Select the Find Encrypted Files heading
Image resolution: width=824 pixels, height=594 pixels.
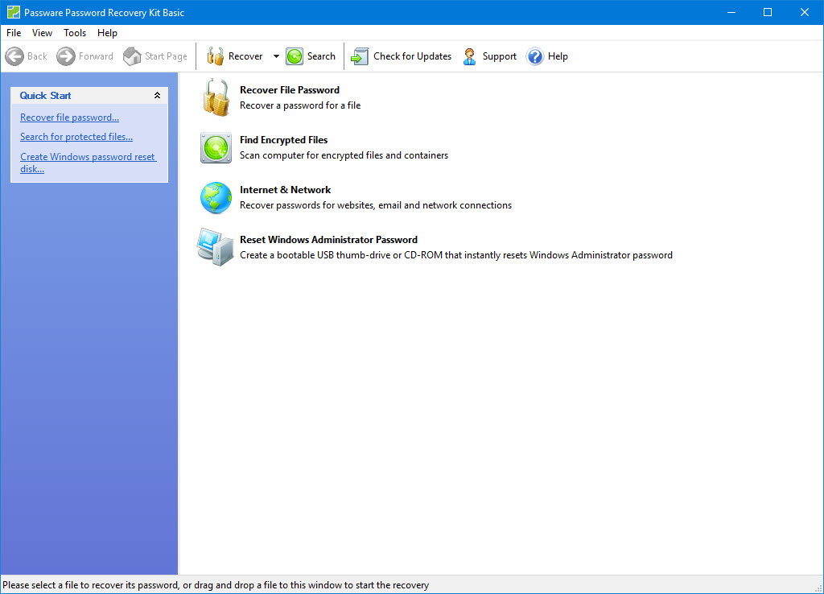click(284, 140)
